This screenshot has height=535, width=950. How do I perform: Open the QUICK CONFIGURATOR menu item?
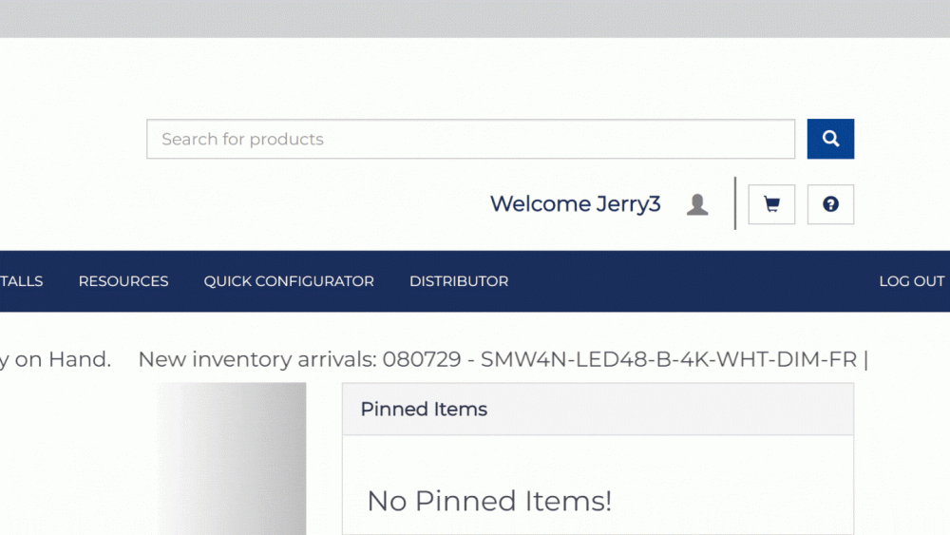click(x=289, y=281)
